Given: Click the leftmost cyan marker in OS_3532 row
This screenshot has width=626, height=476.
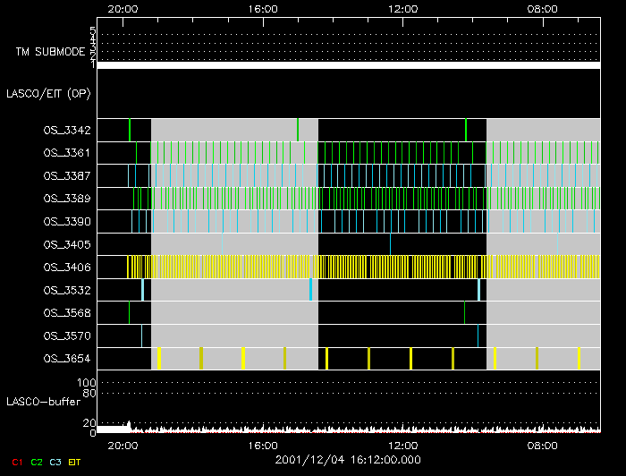Looking at the screenshot, I should coord(142,290).
